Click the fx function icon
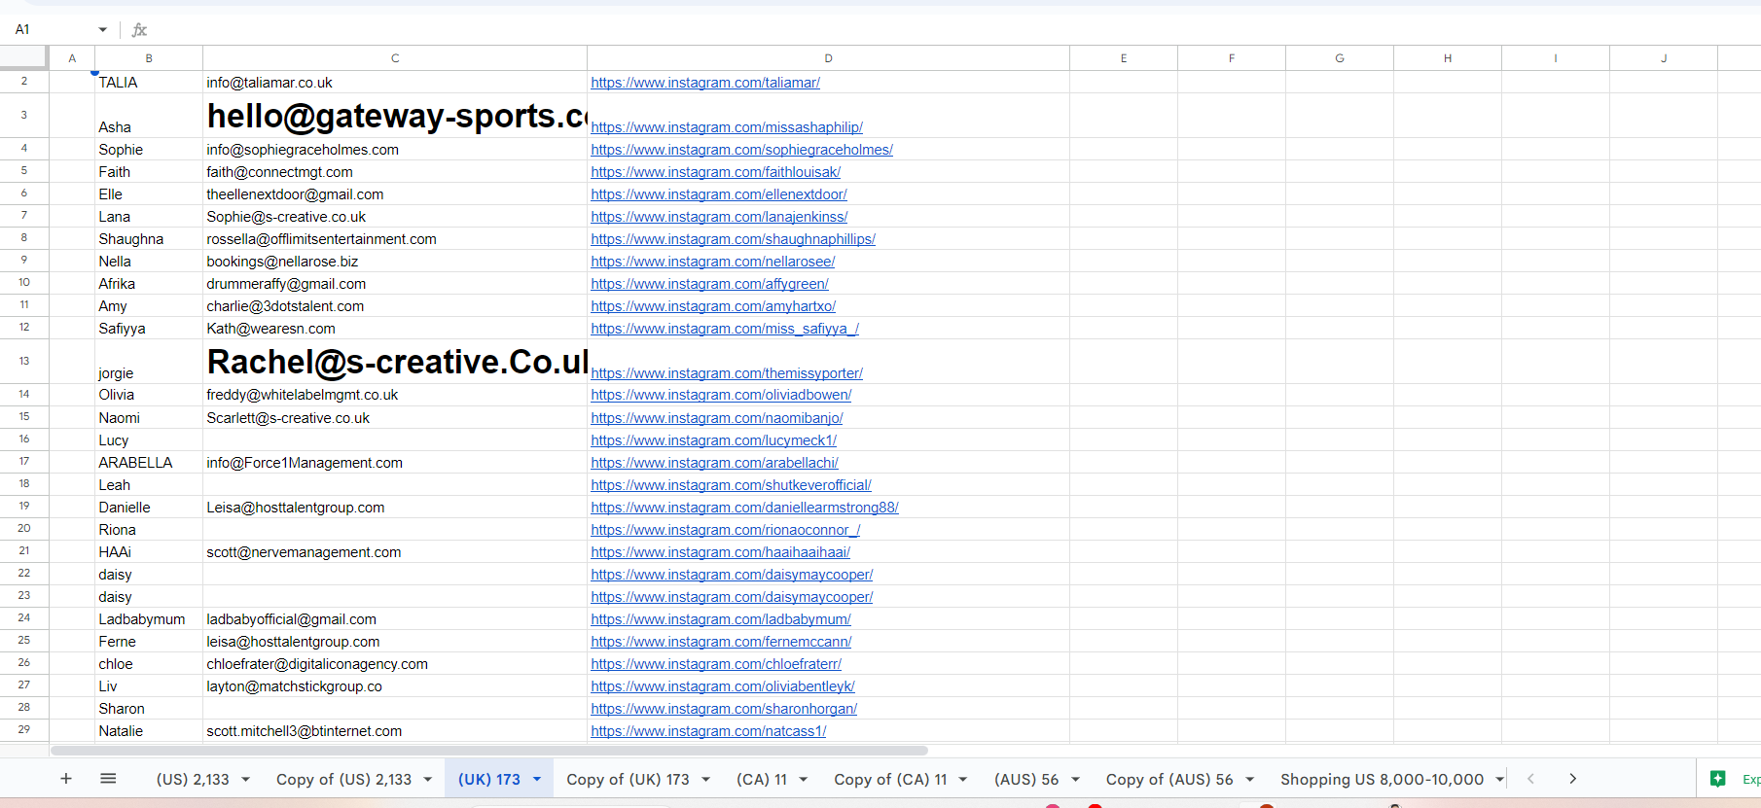The height and width of the screenshot is (808, 1761). (139, 30)
